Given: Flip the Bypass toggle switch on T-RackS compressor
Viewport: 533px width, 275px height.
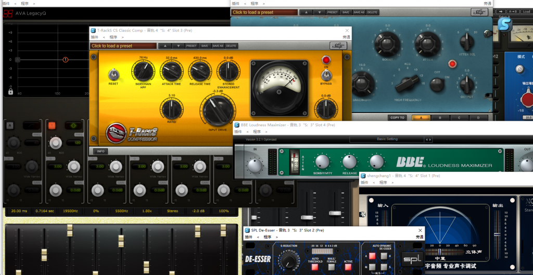Looking at the screenshot, I should click(x=326, y=75).
